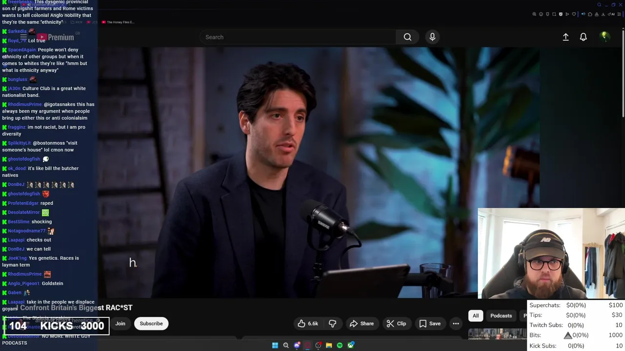625x351 pixels.
Task: Open the YouTube upload/create icon
Action: pos(565,37)
